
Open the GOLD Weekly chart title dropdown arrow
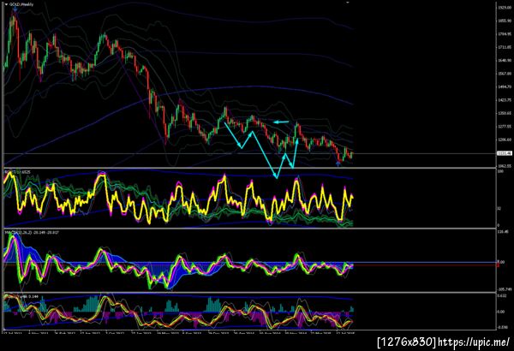(x=6, y=4)
